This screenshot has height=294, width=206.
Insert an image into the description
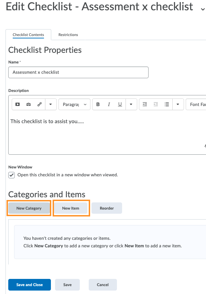(28, 104)
